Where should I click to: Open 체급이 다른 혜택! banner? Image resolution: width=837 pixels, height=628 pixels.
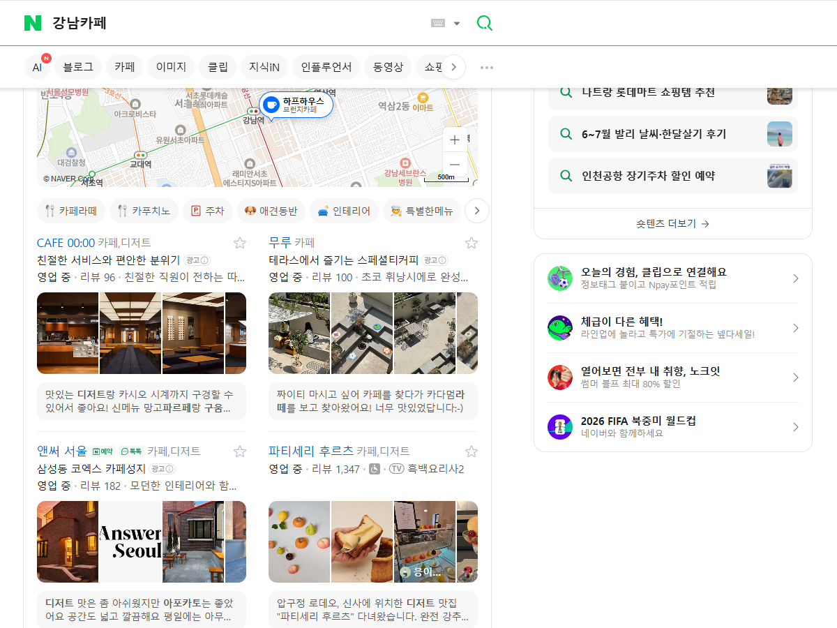point(673,328)
